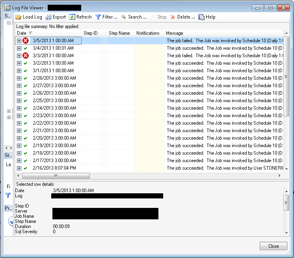The image size is (294, 258).
Task: Click the Step Name column header
Action: [x=120, y=33]
